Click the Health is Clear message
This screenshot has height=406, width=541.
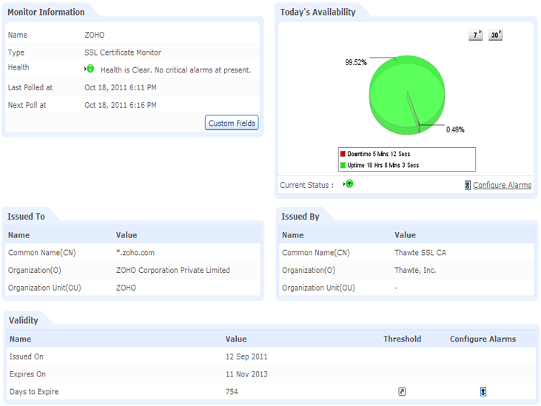click(x=175, y=70)
